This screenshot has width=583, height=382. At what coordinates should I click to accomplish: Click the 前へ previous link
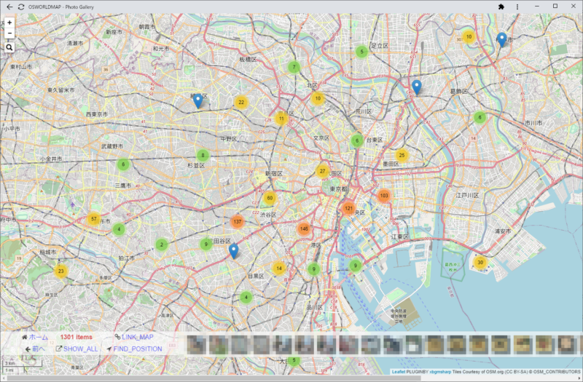pyautogui.click(x=35, y=349)
